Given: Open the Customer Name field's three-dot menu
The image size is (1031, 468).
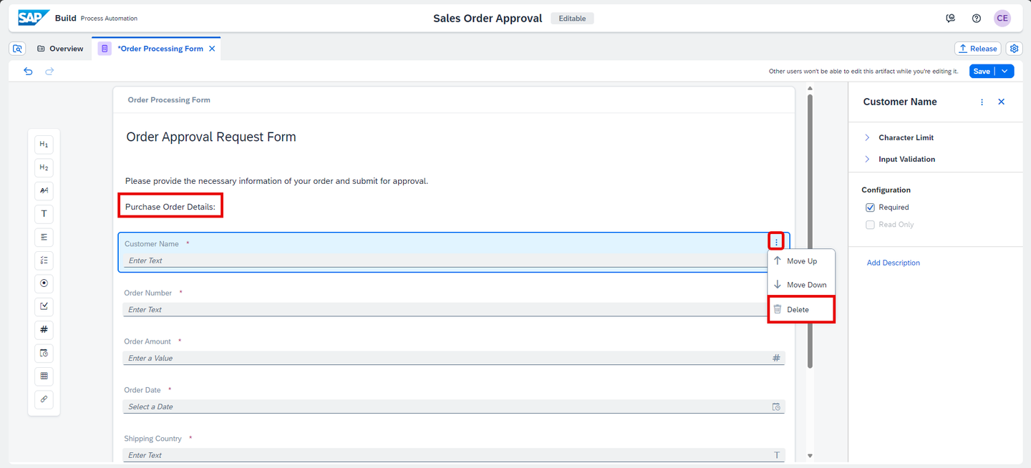Looking at the screenshot, I should (776, 242).
